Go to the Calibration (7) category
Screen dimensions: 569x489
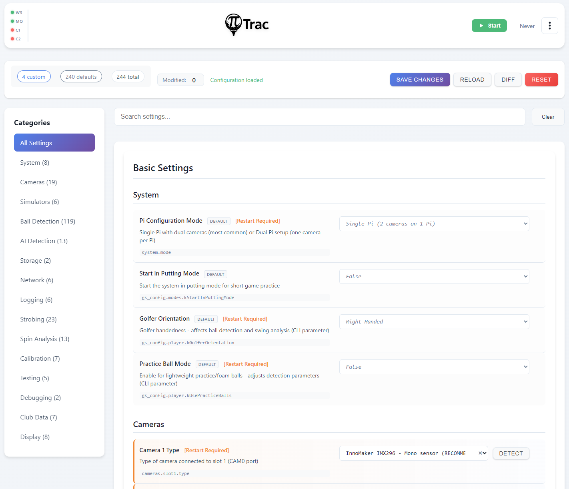[40, 359]
